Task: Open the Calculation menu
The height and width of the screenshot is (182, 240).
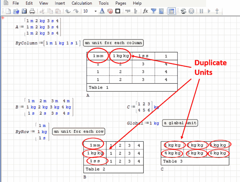Action: [x=82, y=3]
